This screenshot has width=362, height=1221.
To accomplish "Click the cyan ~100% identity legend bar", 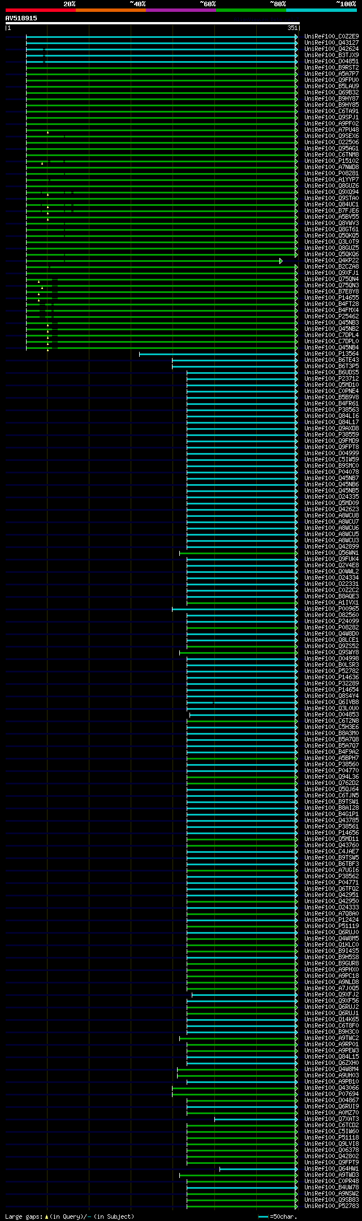I will 321,10.
